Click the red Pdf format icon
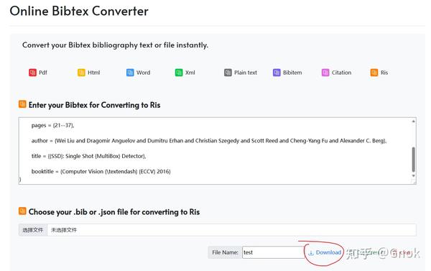 click(32, 73)
